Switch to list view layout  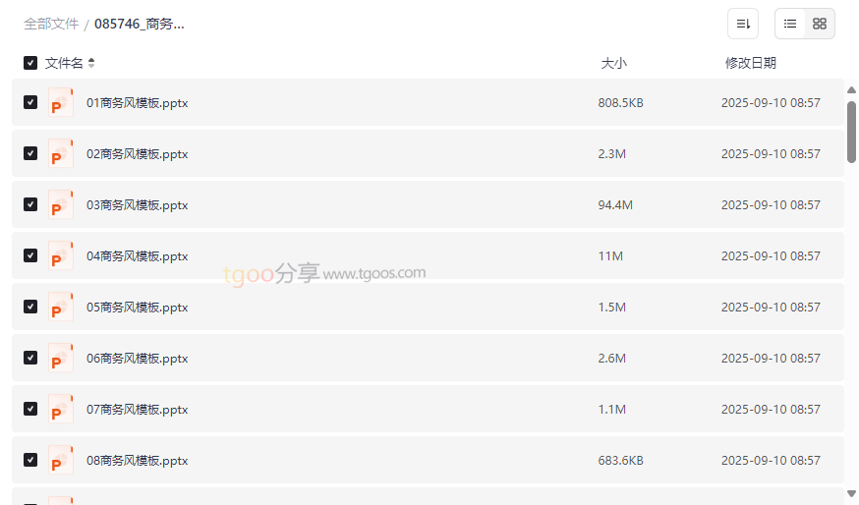click(x=790, y=24)
